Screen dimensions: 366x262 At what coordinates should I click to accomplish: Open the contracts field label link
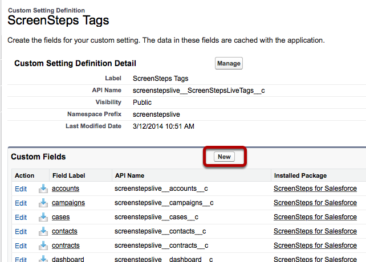point(66,245)
